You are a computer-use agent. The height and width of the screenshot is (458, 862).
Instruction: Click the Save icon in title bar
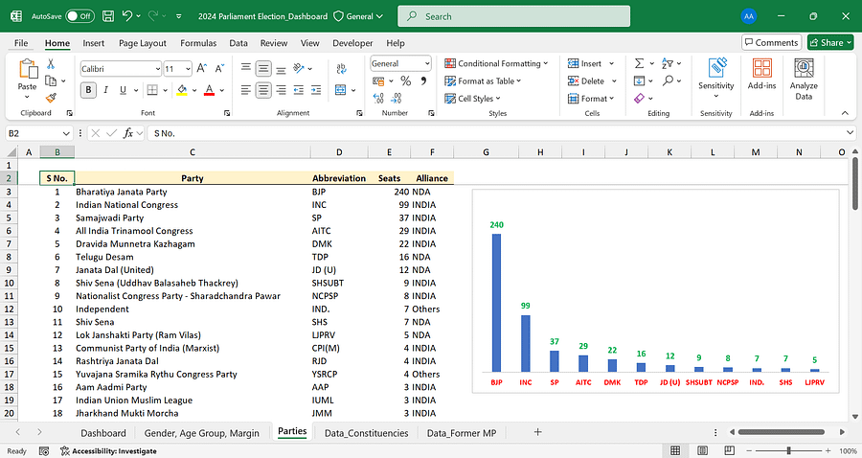pyautogui.click(x=108, y=16)
